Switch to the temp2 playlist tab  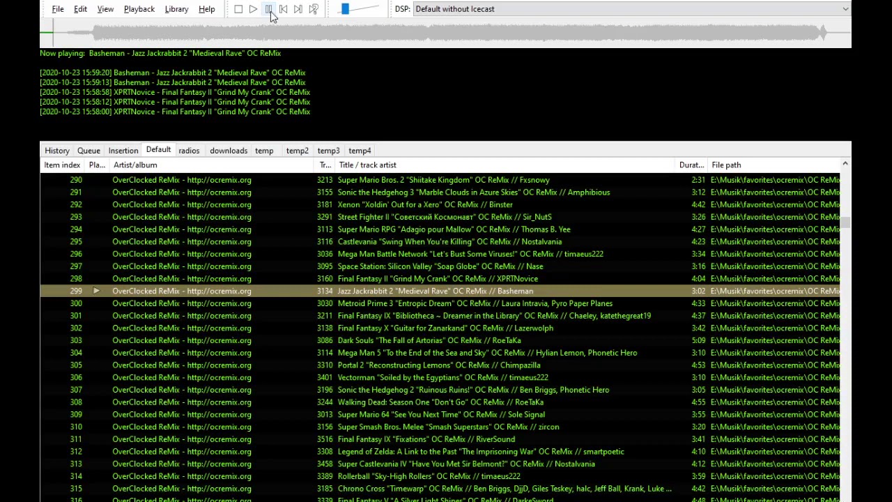[297, 151]
